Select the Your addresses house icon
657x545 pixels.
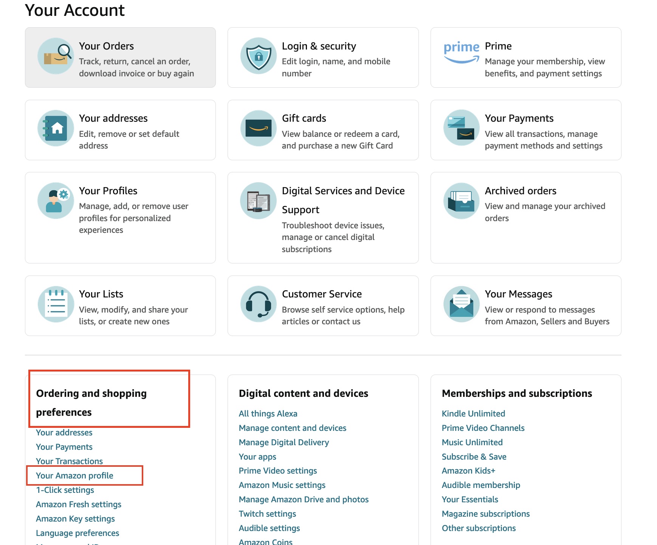56,128
